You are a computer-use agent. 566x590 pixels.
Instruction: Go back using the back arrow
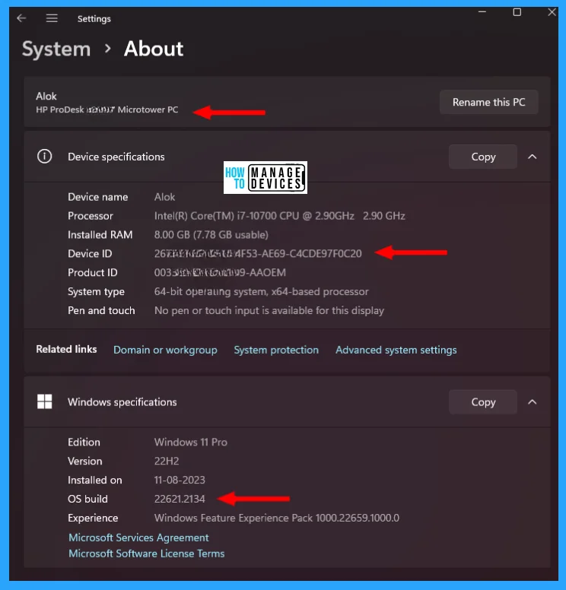click(x=21, y=18)
